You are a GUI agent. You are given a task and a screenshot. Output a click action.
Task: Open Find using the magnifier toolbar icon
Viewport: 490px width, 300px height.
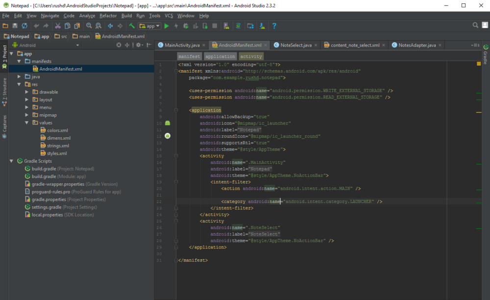coord(88,25)
